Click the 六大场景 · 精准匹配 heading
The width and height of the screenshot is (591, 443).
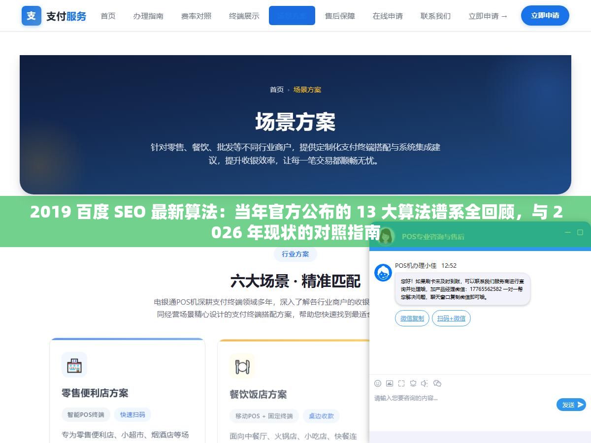(295, 281)
